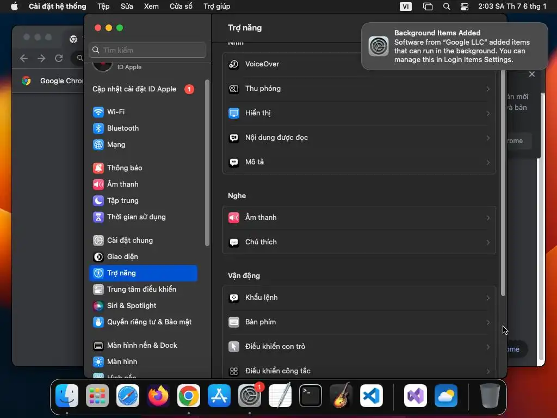Screen dimensions: 557x418
Task: Close the panel in Chrome window
Action: (x=532, y=74)
